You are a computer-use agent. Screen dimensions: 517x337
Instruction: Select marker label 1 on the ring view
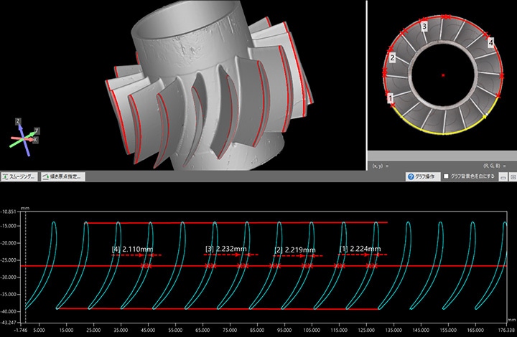[x=390, y=98]
